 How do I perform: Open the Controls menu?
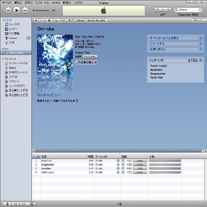[42, 2]
